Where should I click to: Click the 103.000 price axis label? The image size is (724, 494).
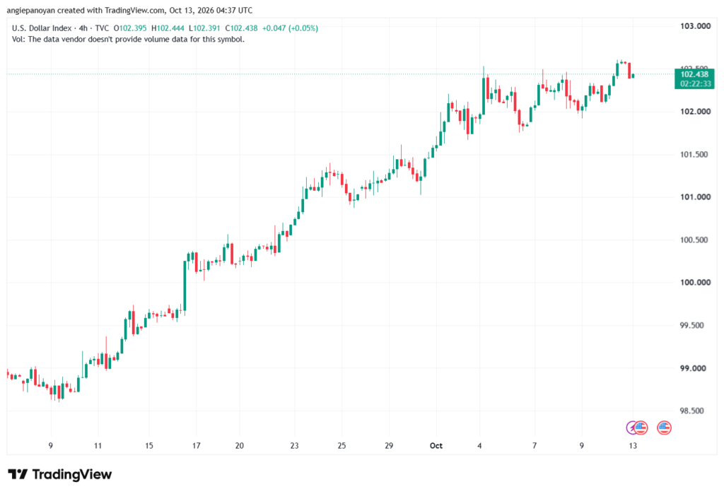click(x=696, y=26)
